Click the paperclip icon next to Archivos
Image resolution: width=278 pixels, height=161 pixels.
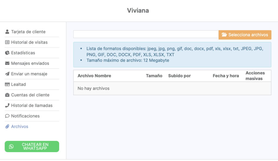coord(7,127)
